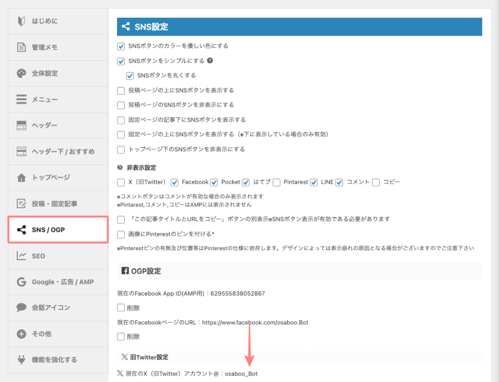Check 削除 under the Facebook App ID

pyautogui.click(x=121, y=308)
